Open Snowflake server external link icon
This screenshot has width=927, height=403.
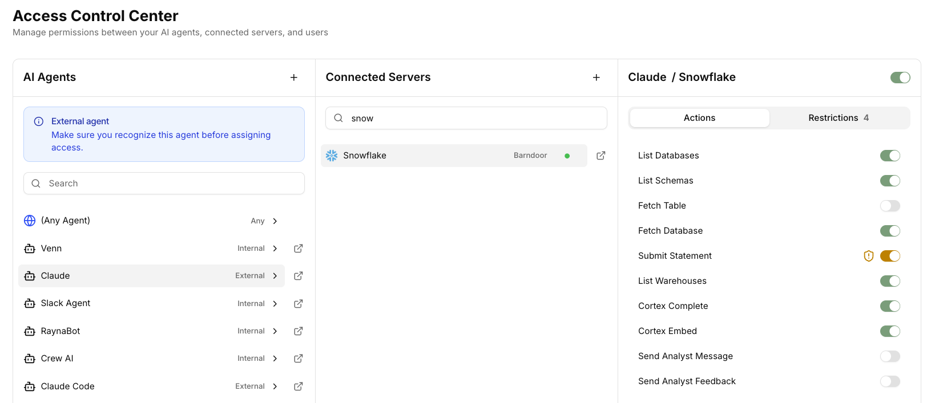(x=601, y=156)
